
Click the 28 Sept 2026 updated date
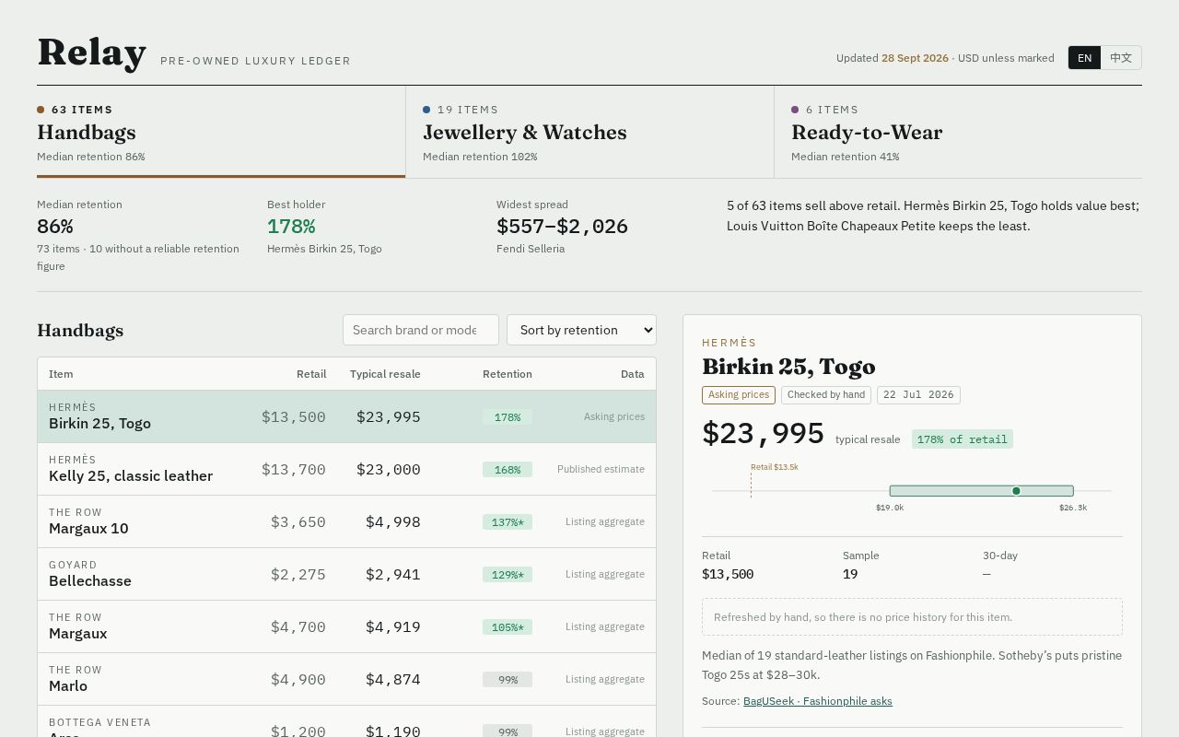(x=915, y=58)
